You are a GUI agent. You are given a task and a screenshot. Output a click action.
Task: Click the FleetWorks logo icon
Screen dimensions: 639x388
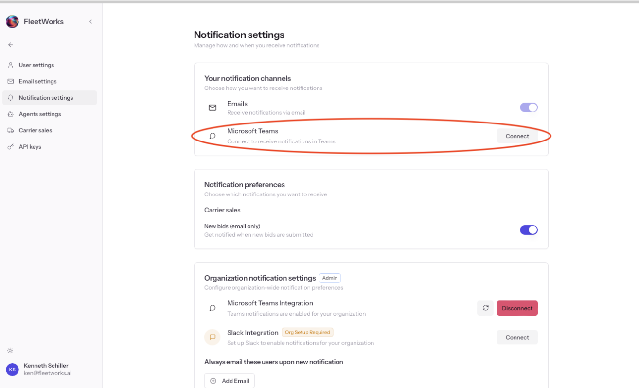coord(12,21)
